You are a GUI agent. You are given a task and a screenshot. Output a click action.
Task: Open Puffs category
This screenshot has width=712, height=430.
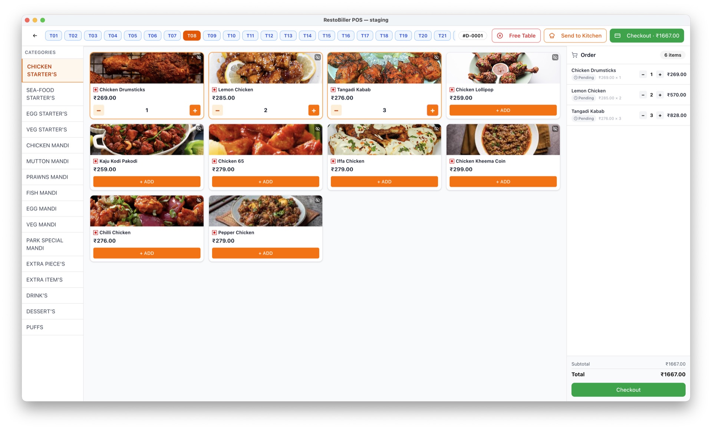pos(53,327)
